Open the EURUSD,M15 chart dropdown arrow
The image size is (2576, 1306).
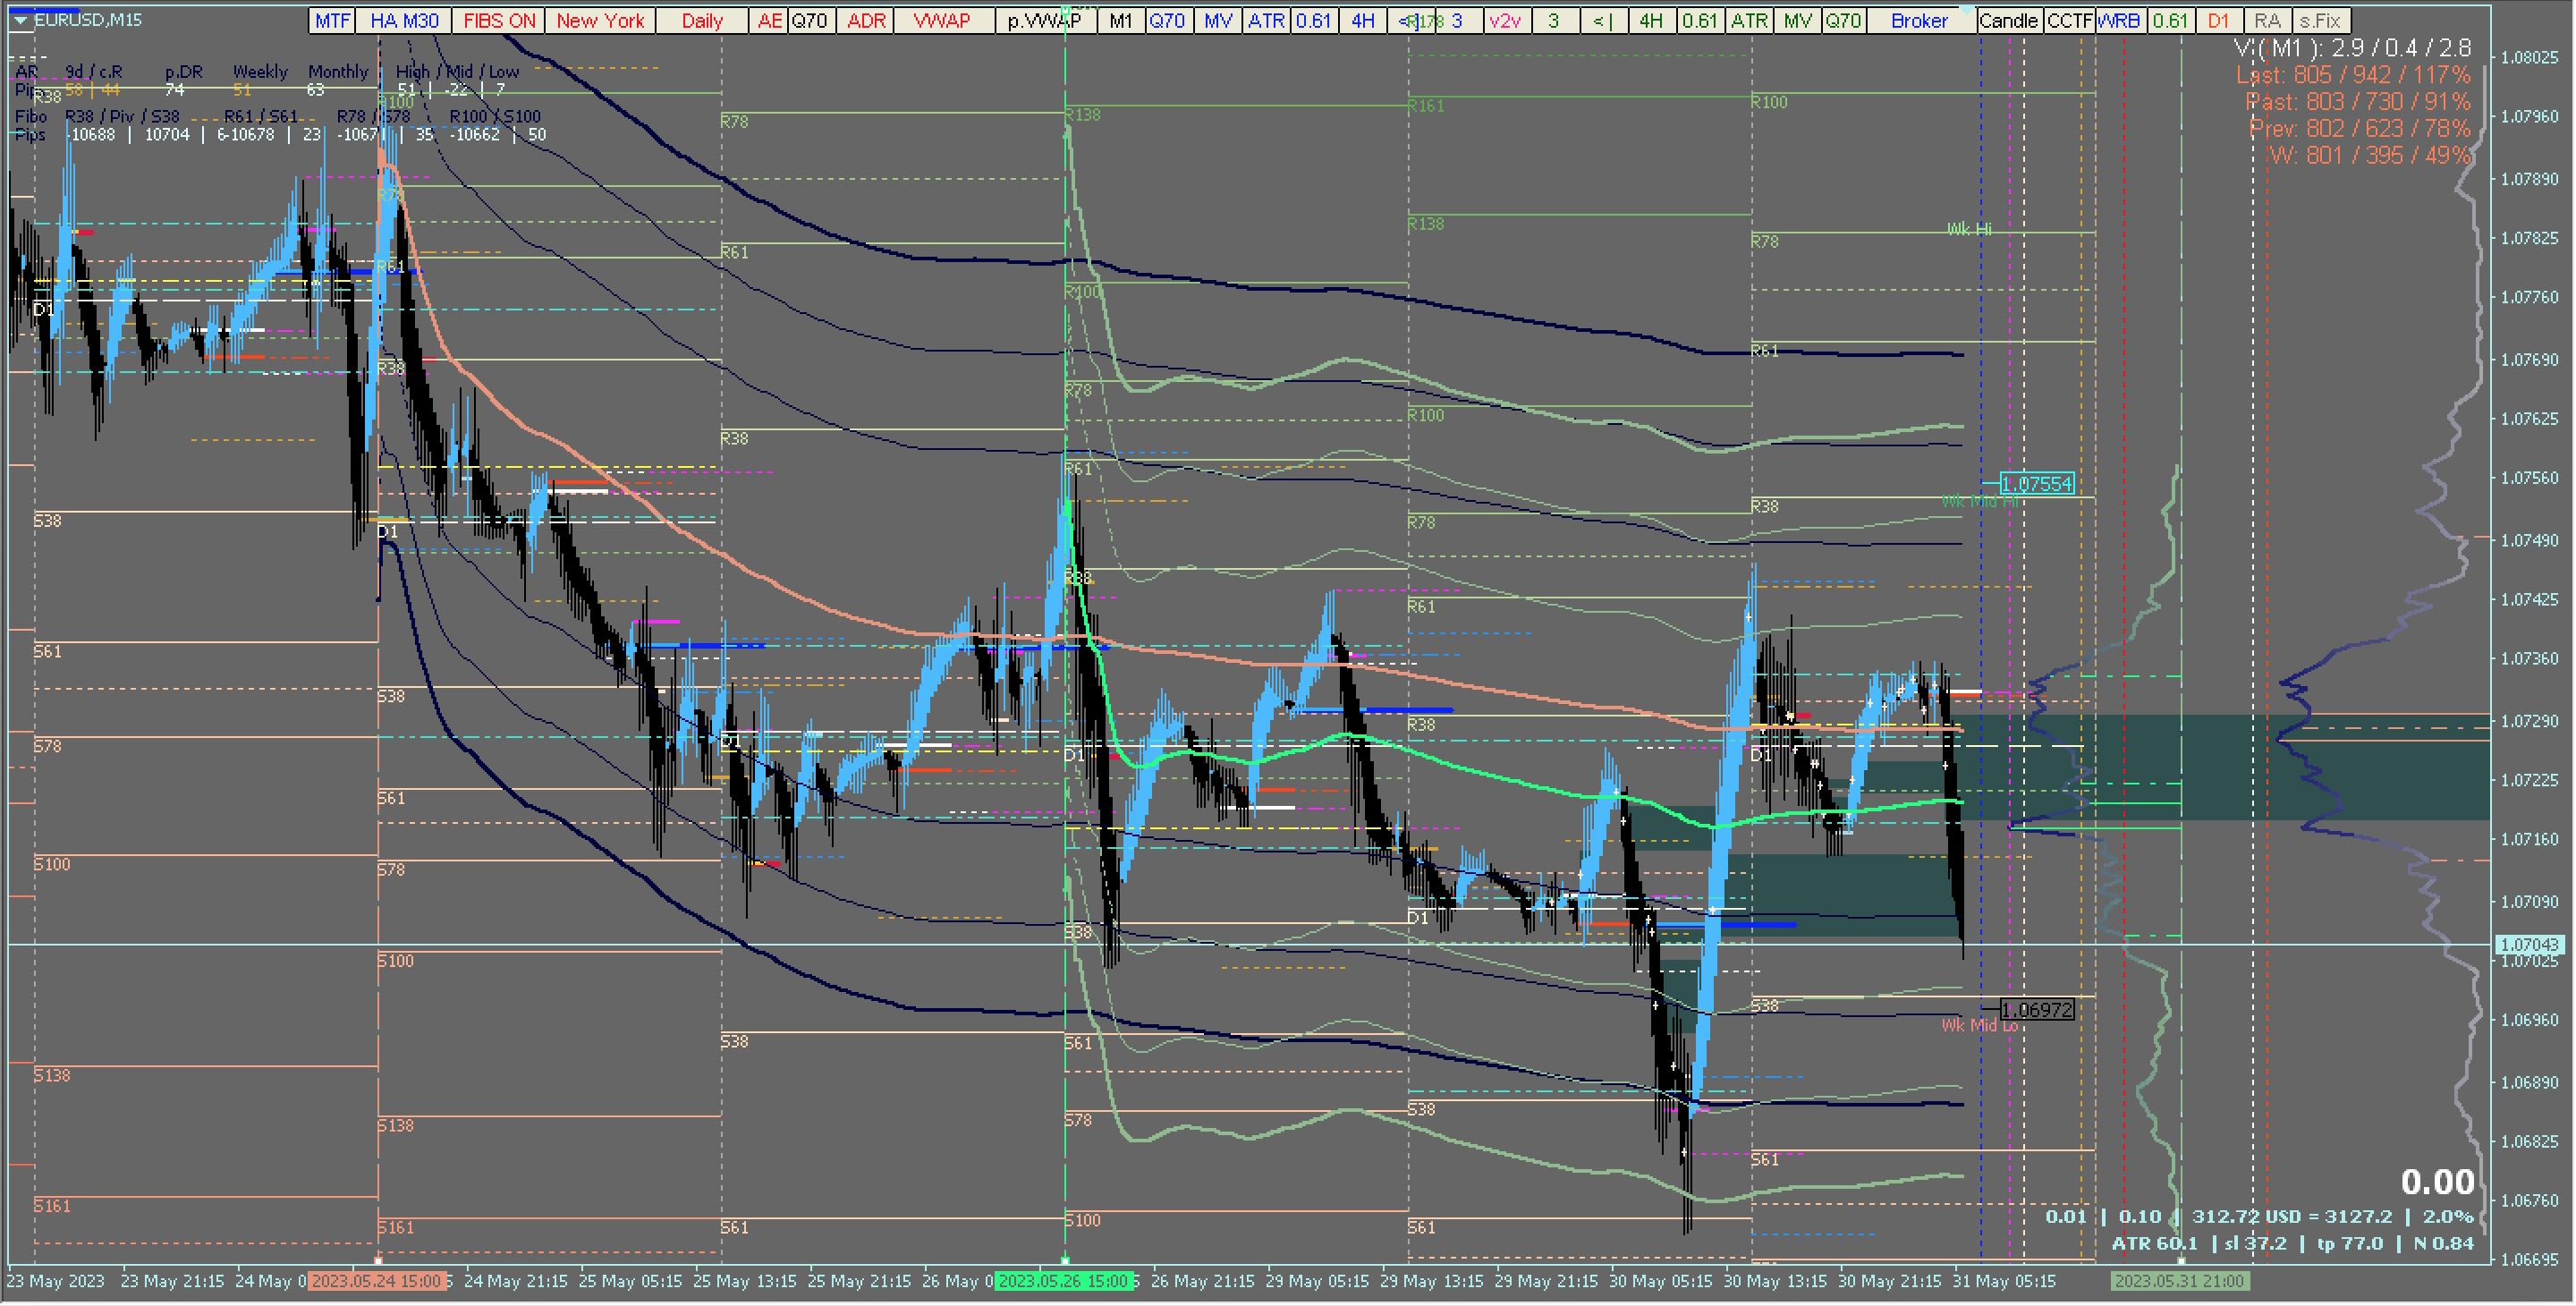point(20,20)
